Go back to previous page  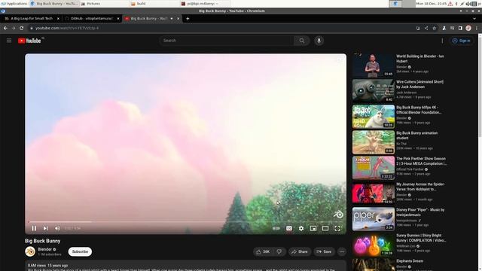click(x=5, y=28)
